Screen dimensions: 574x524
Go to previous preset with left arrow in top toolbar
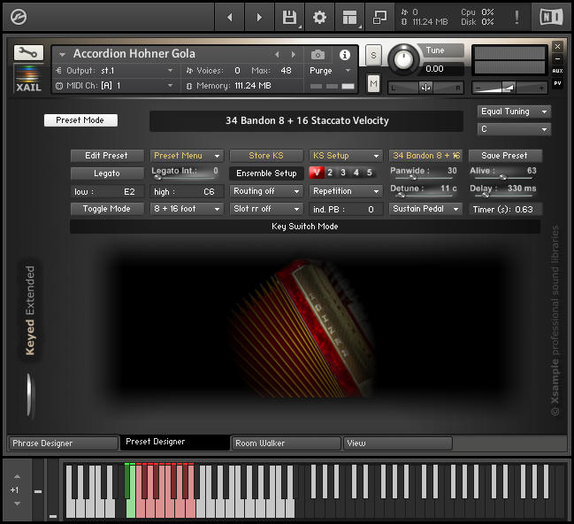[x=230, y=17]
